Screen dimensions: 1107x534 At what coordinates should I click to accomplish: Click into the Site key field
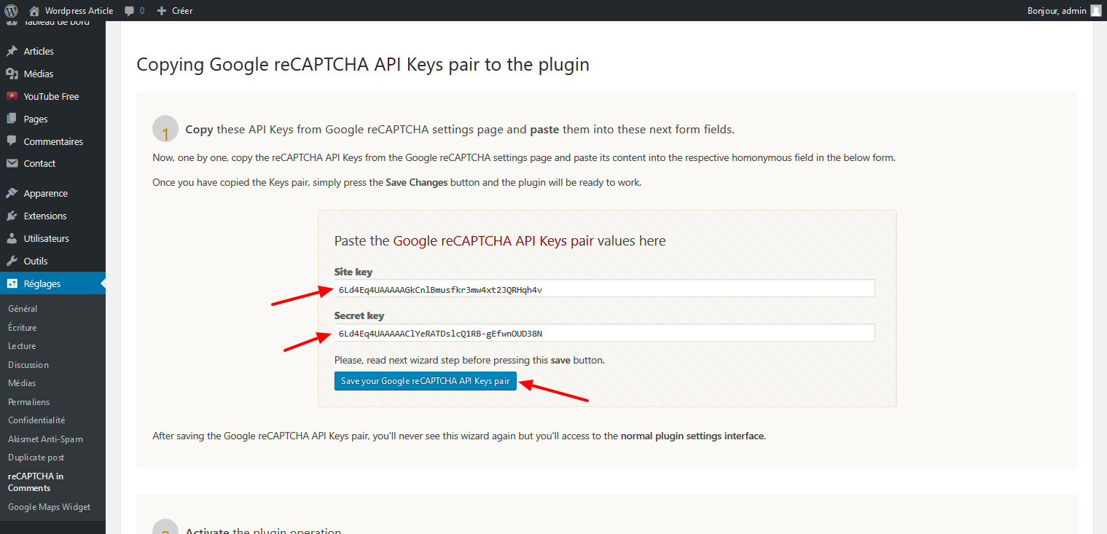pos(604,289)
